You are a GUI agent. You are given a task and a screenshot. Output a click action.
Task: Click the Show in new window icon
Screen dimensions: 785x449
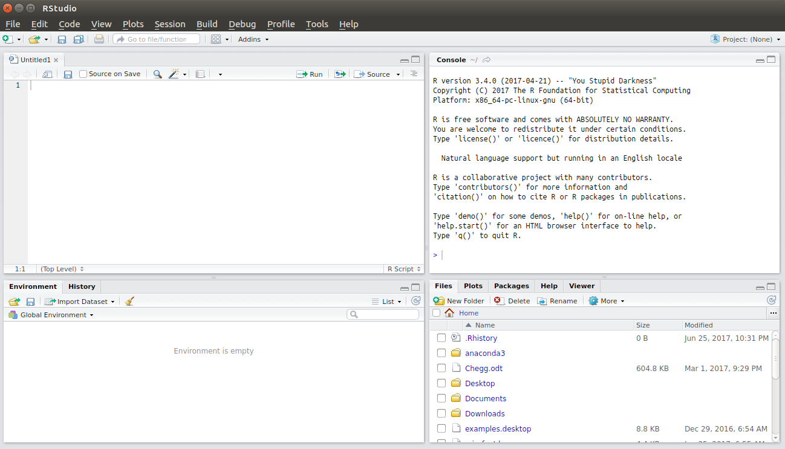click(x=47, y=74)
